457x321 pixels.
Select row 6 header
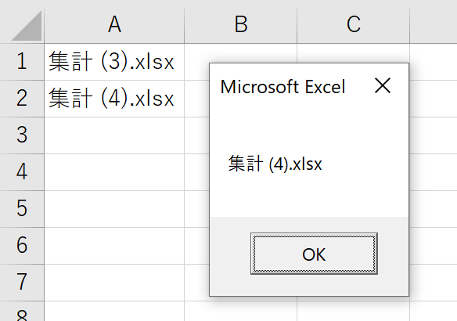[x=22, y=246]
